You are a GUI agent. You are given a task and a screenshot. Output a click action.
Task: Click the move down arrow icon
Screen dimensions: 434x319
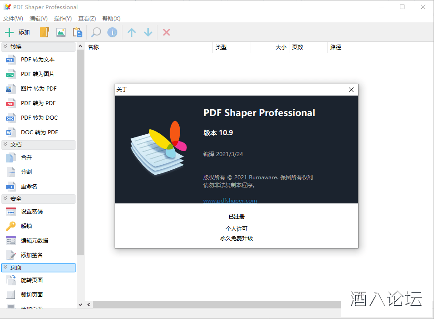(148, 32)
